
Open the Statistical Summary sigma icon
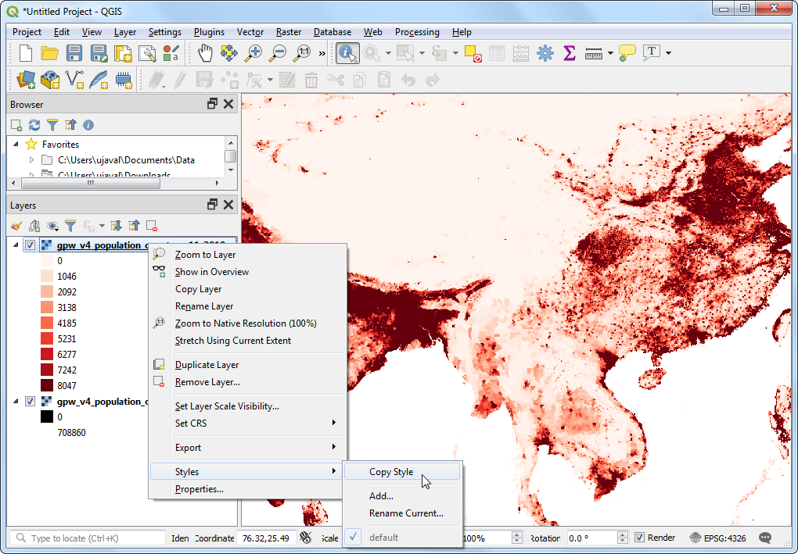tap(570, 53)
